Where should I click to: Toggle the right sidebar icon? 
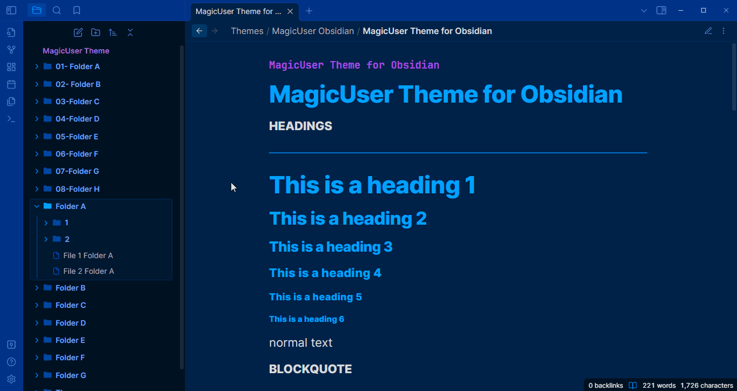pos(661,10)
